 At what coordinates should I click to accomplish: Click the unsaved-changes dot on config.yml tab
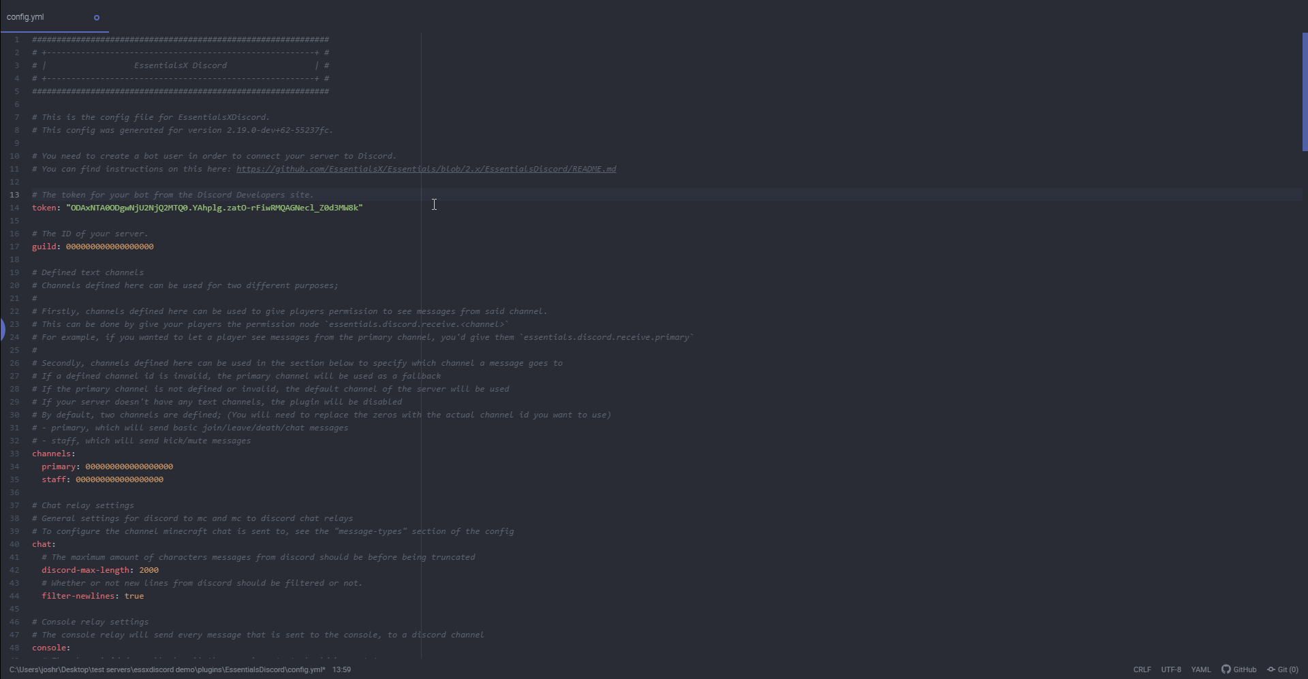[x=97, y=18]
